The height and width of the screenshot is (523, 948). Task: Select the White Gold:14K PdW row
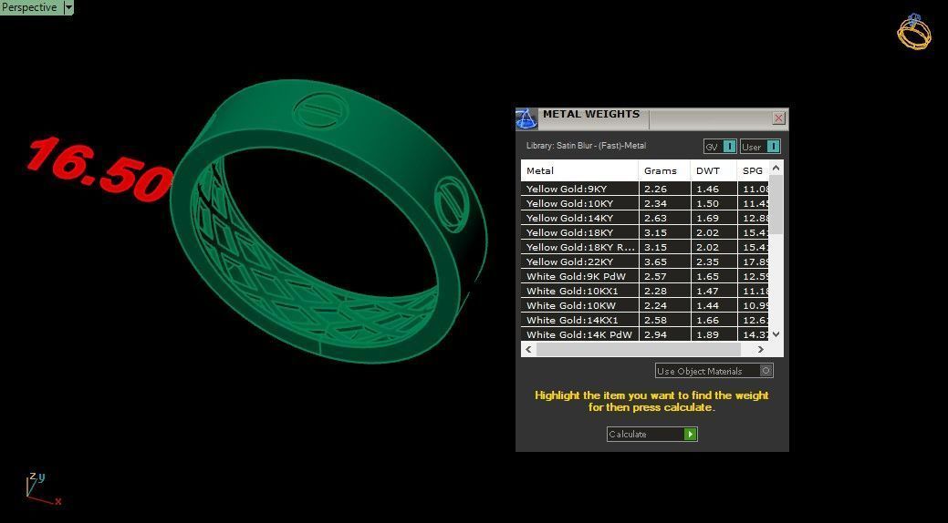[x=644, y=334]
